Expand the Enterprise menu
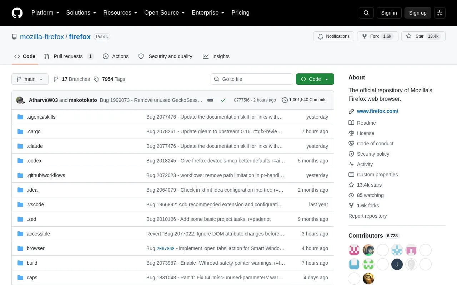 click(x=208, y=13)
